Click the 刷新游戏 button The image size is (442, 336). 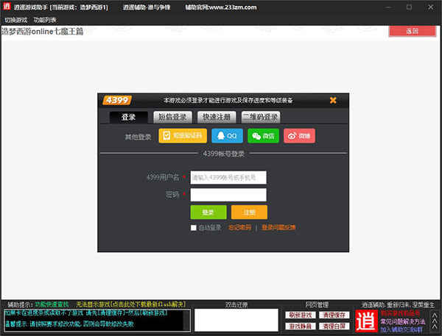(301, 315)
